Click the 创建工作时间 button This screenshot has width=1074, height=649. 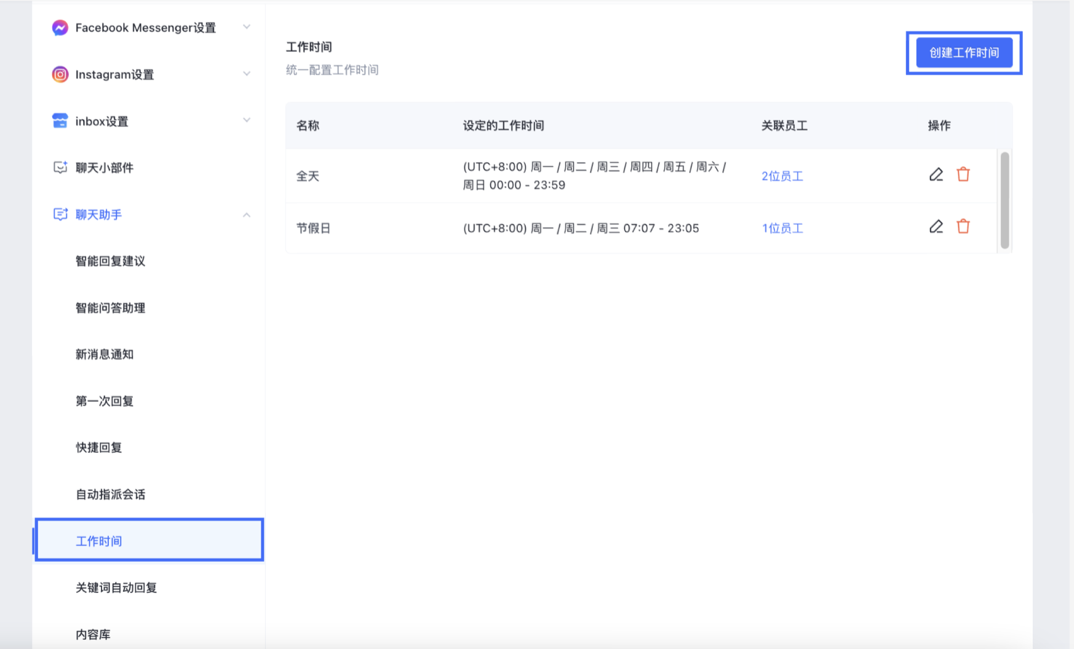point(964,52)
